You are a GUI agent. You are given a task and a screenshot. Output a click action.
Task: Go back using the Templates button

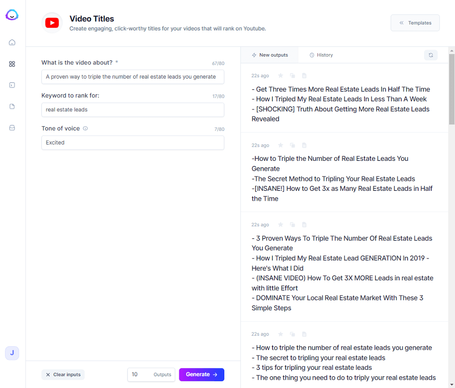click(415, 22)
